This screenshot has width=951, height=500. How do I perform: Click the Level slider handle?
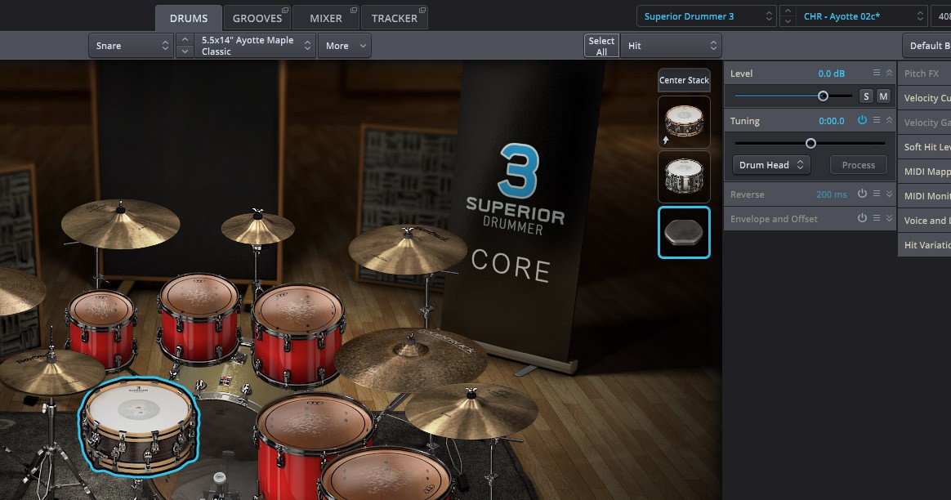[823, 96]
